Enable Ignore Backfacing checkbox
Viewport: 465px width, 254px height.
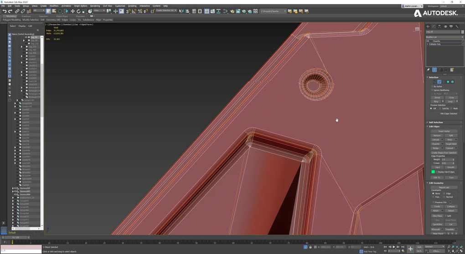(x=433, y=90)
